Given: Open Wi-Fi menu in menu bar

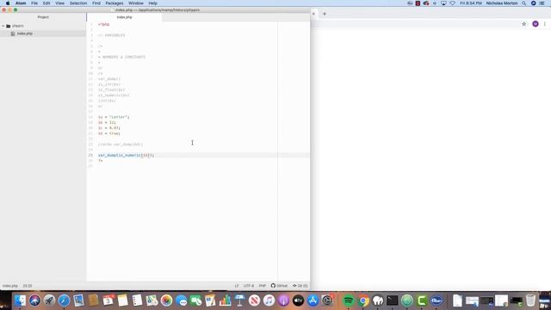Looking at the screenshot, I should coord(453,3).
